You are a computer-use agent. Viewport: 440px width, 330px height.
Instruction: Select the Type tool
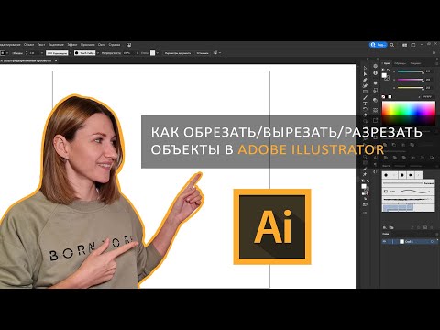(x=365, y=104)
